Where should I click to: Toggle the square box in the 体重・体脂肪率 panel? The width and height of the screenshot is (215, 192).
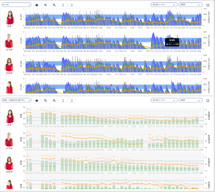coord(208,100)
